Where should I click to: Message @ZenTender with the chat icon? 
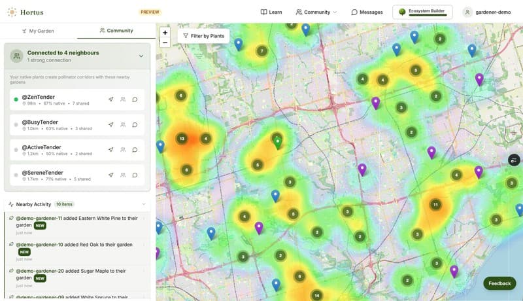pyautogui.click(x=135, y=99)
